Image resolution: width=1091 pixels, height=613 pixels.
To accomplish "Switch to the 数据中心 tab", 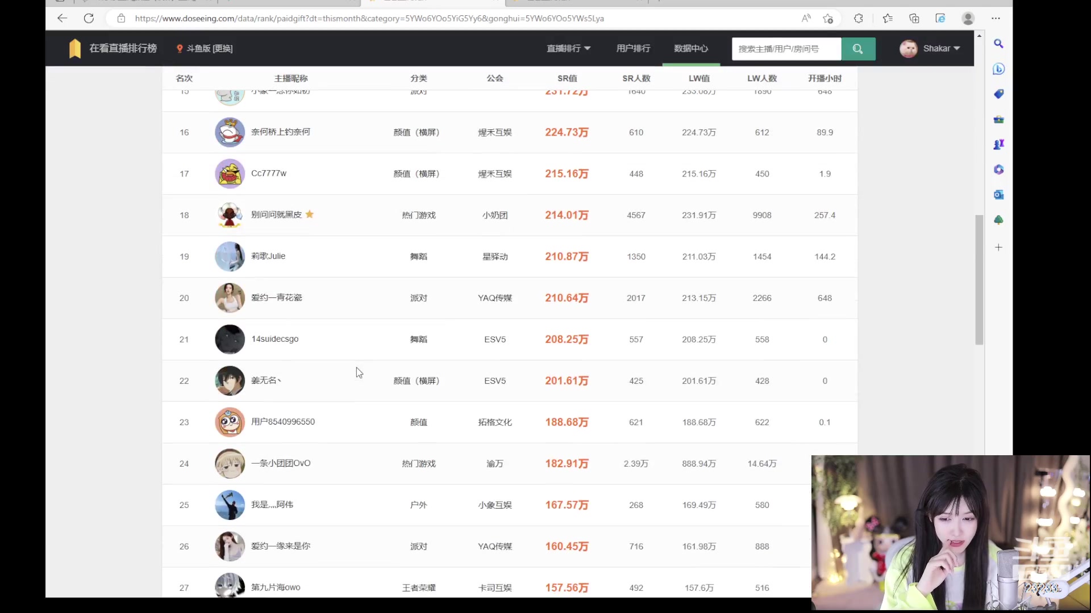I will pyautogui.click(x=690, y=49).
